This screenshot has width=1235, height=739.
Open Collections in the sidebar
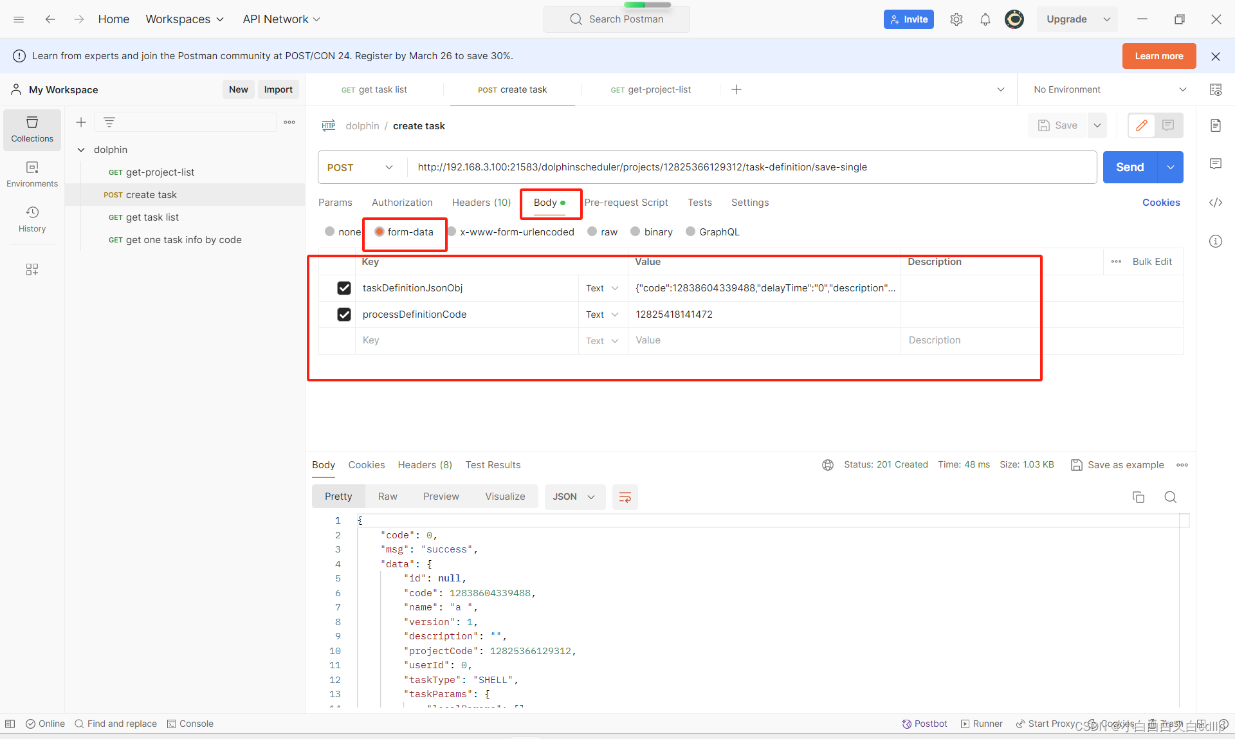pyautogui.click(x=32, y=129)
